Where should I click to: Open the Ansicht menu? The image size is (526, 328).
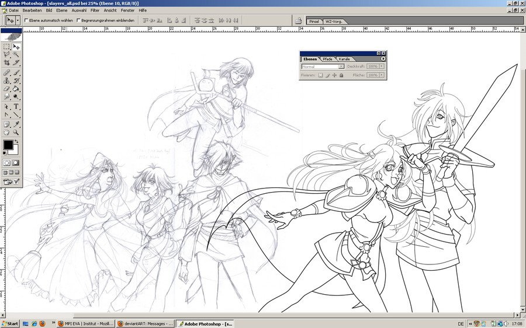point(110,11)
